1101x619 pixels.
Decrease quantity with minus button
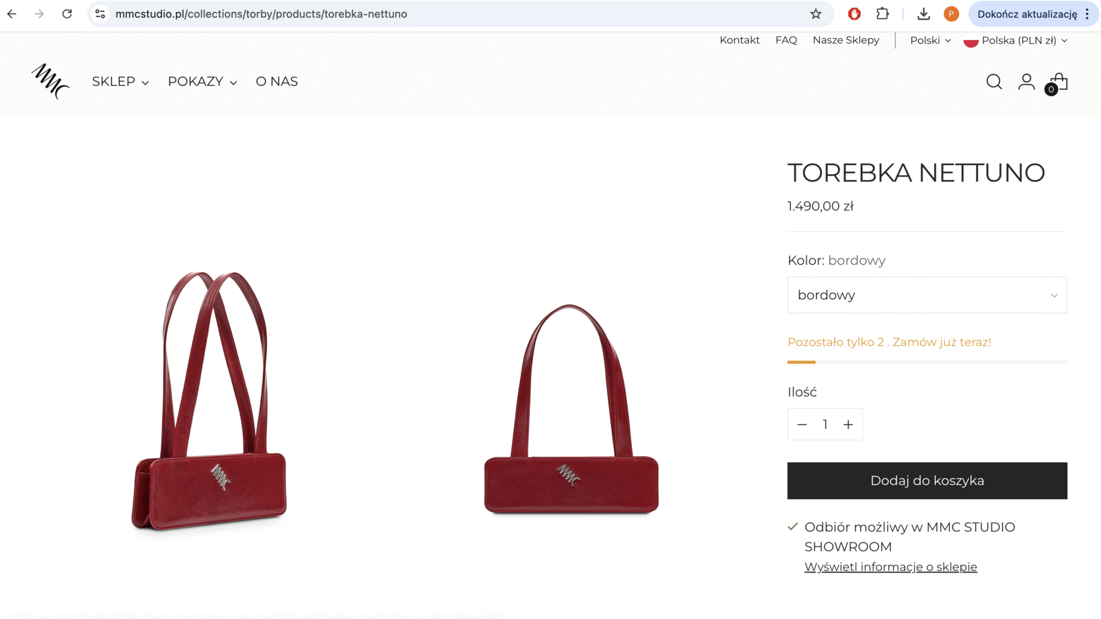click(802, 424)
